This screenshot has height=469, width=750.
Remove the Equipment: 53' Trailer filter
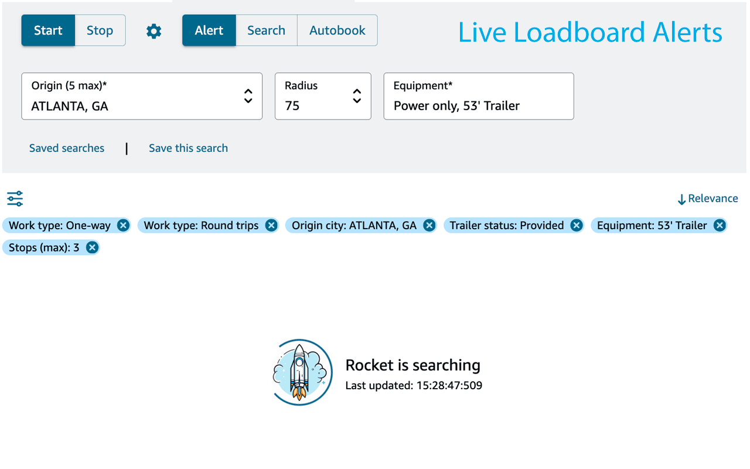[720, 225]
